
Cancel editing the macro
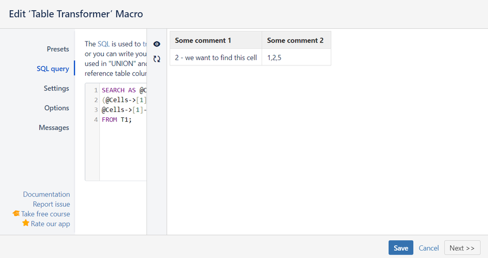(x=428, y=248)
